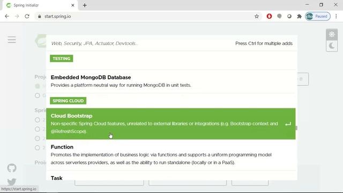Open the Chrome three-dot menu
Image resolution: width=343 pixels, height=193 pixels.
336,16
